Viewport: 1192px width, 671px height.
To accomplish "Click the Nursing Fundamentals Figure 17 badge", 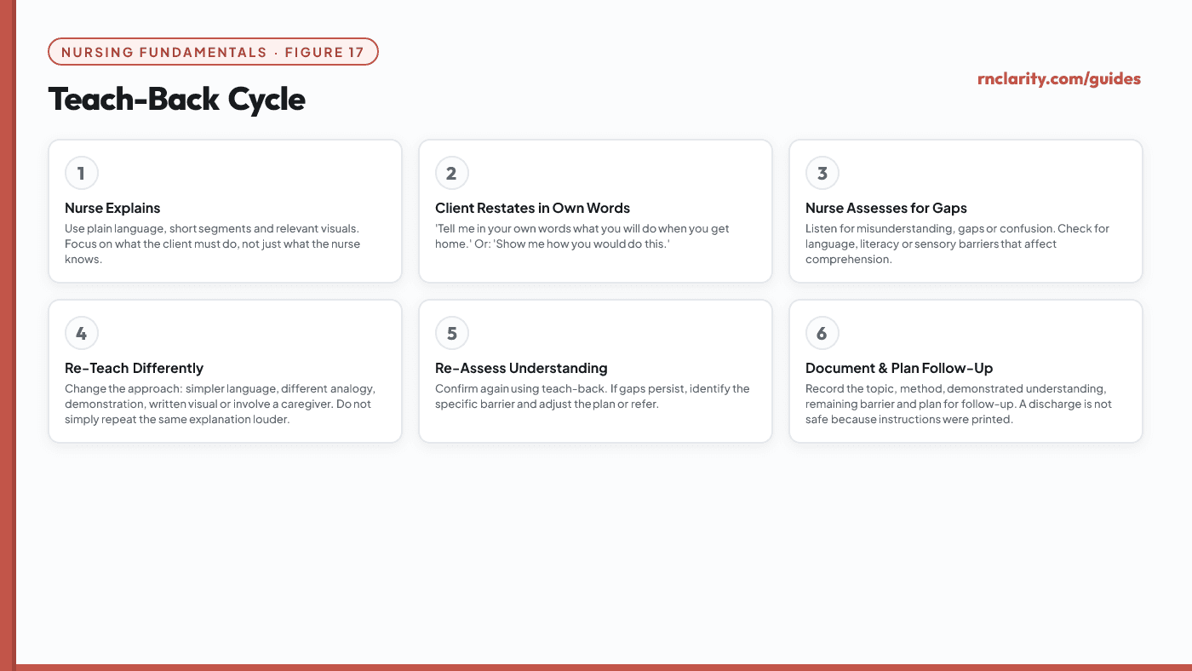I will click(214, 52).
